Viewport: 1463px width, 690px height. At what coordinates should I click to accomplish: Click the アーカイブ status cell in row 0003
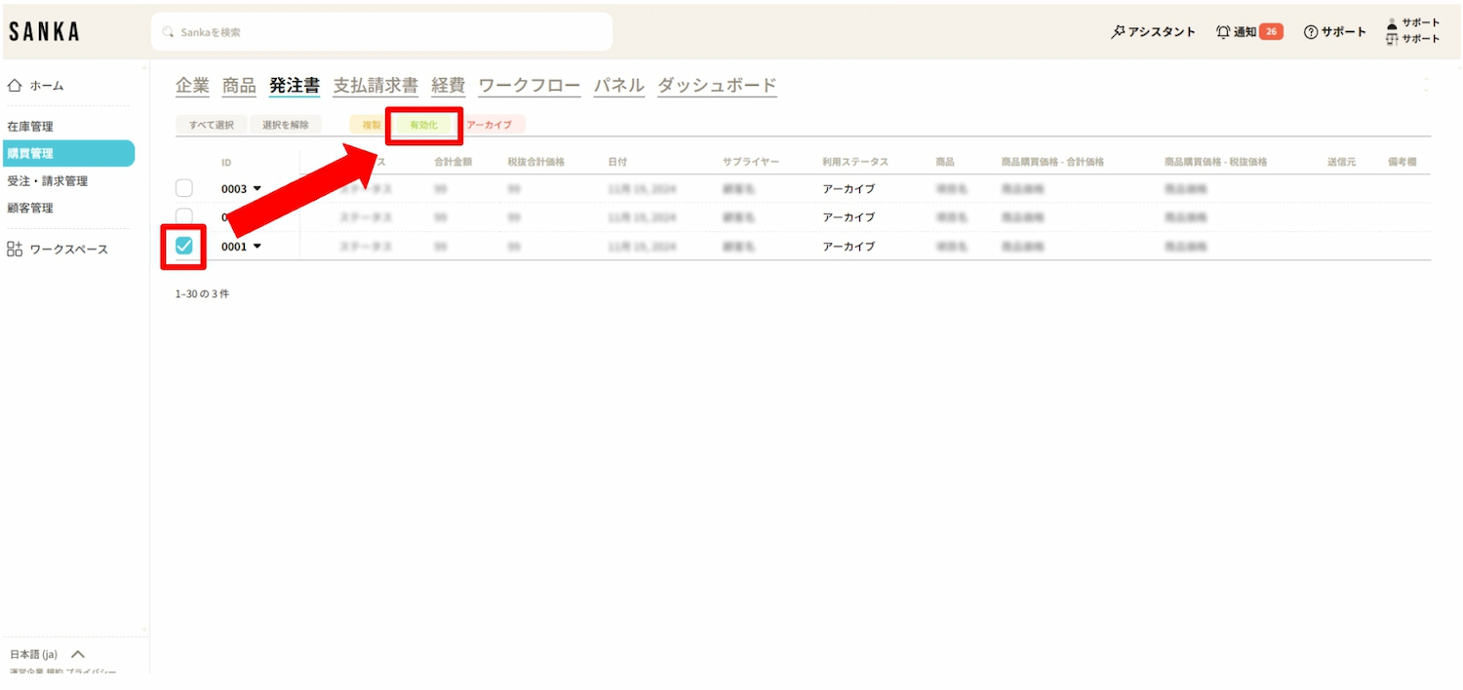click(x=849, y=189)
